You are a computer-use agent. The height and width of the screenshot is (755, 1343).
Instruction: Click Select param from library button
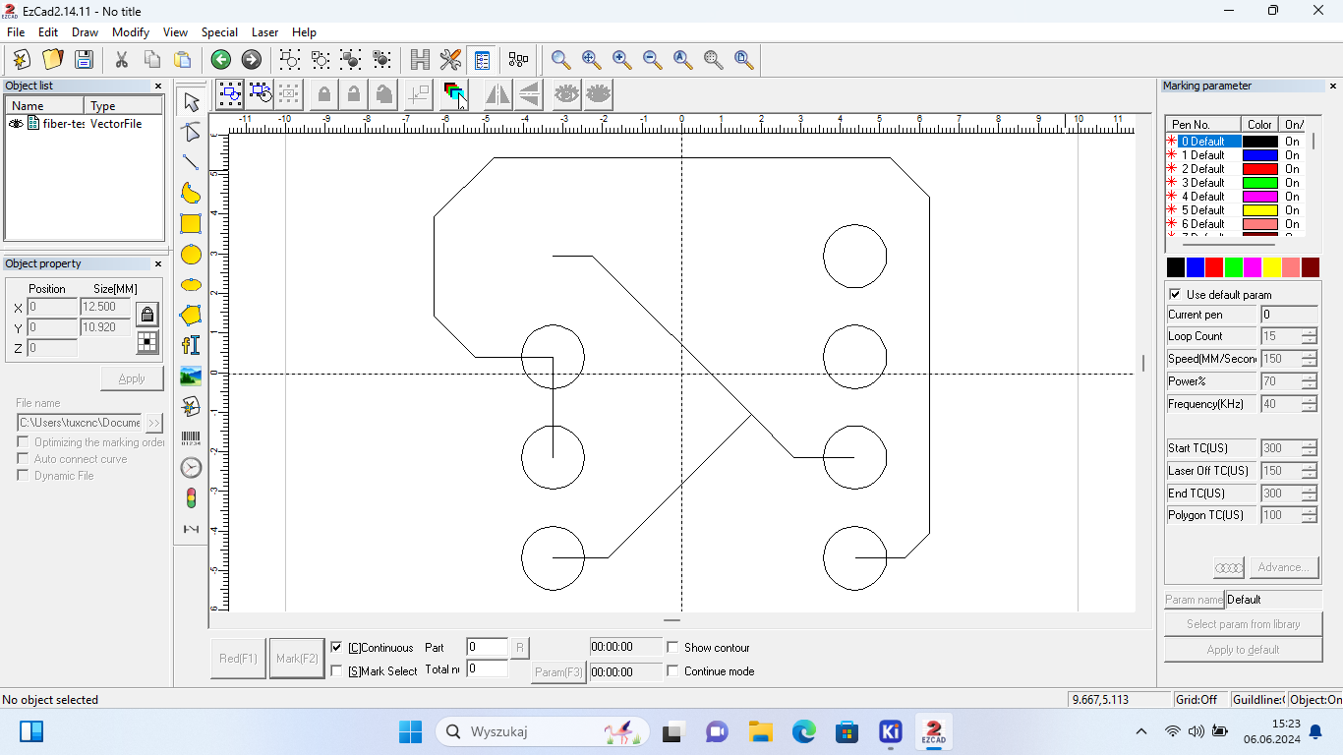[x=1243, y=624]
